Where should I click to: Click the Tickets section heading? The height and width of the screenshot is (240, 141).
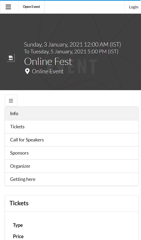coord(19,203)
